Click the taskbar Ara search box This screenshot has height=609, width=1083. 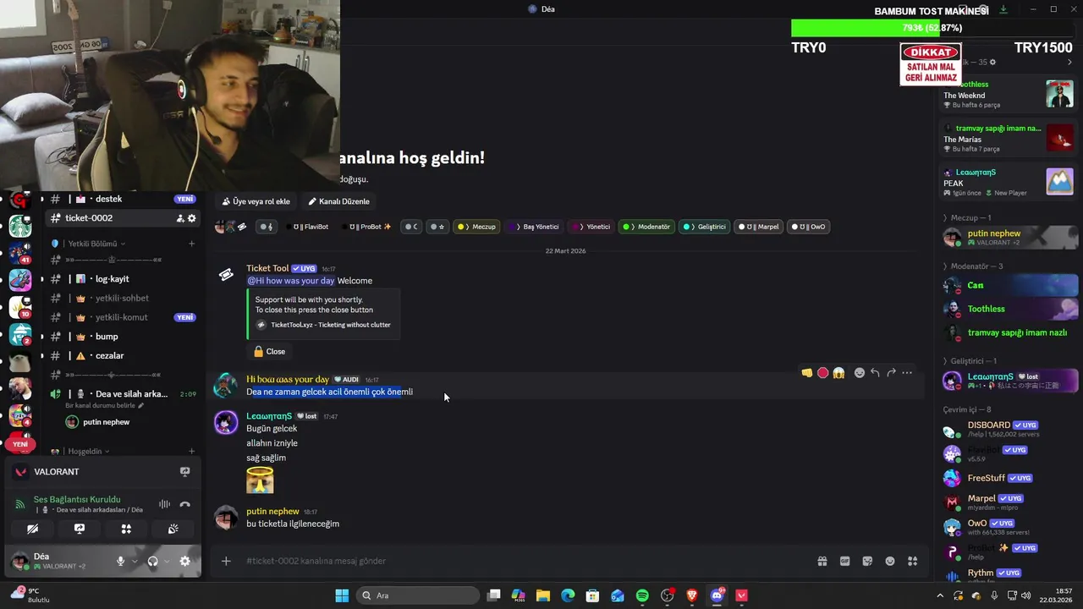click(418, 595)
